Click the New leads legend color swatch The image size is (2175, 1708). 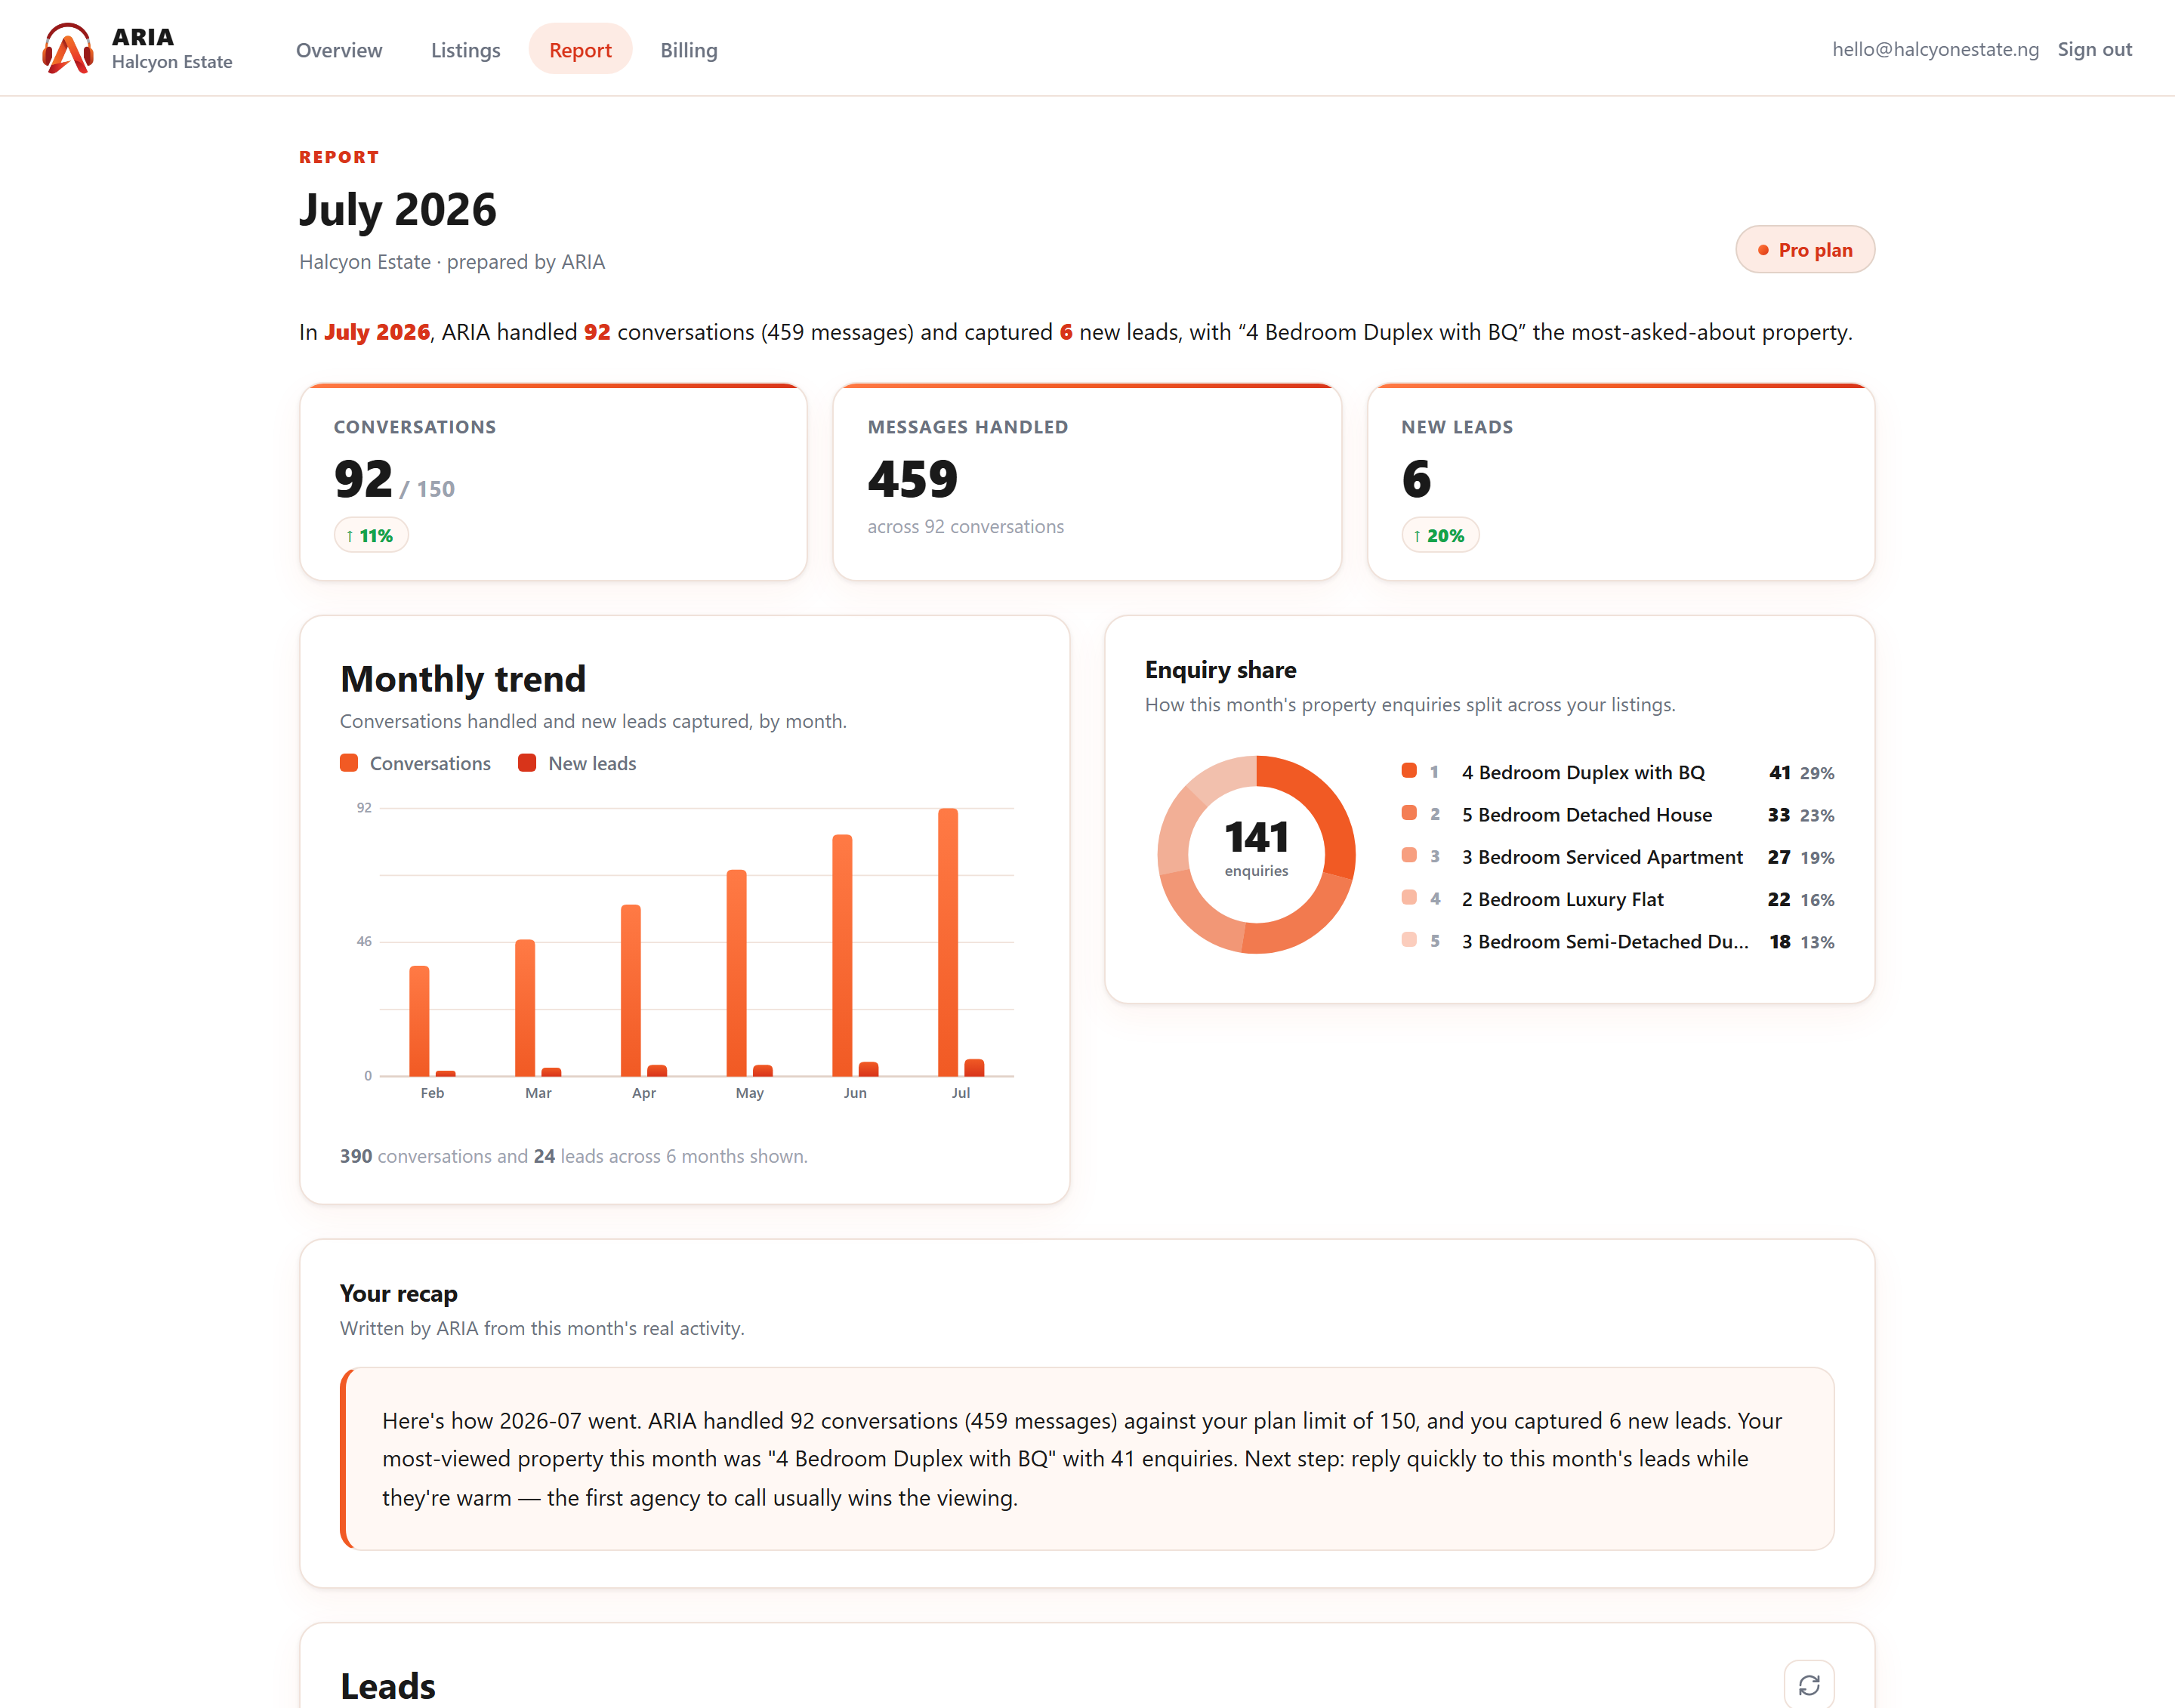pos(527,763)
